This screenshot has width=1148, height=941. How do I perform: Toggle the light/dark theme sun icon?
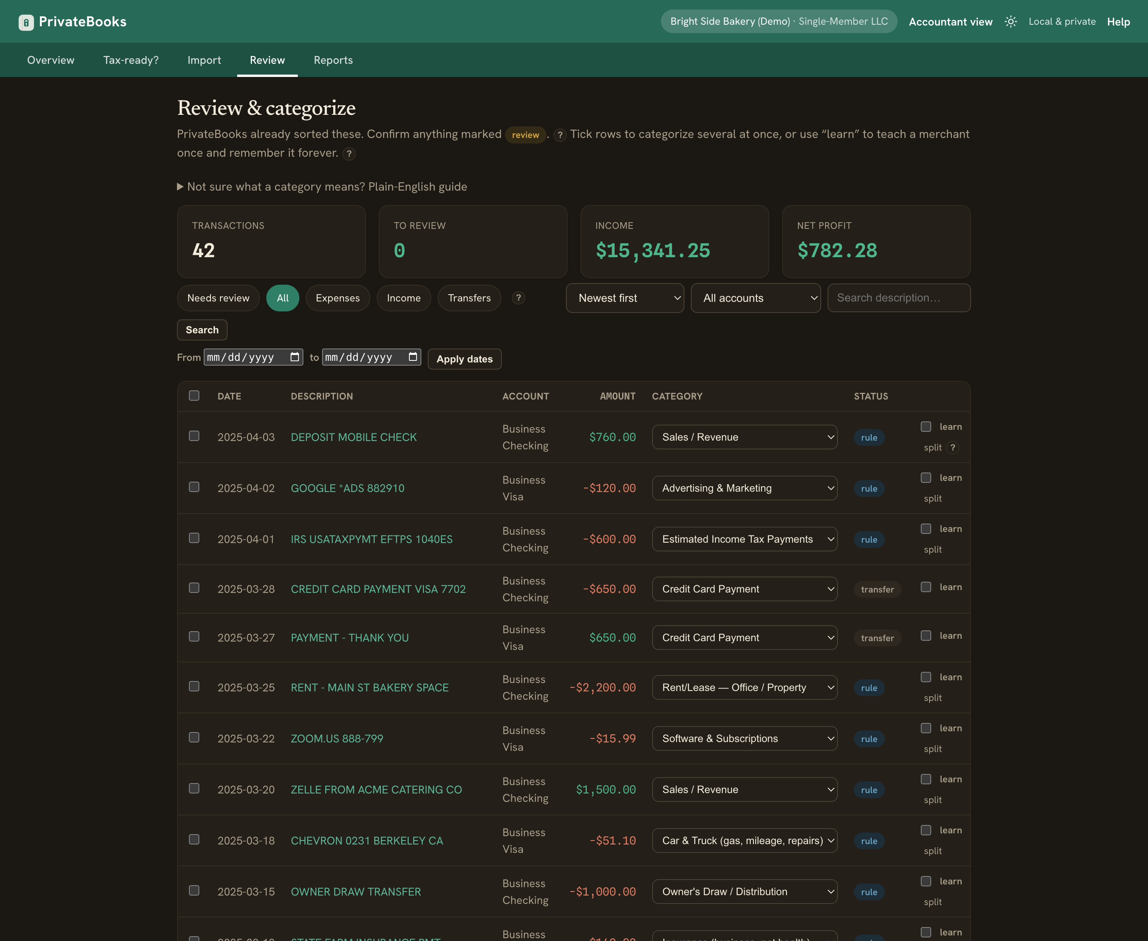click(x=1010, y=22)
